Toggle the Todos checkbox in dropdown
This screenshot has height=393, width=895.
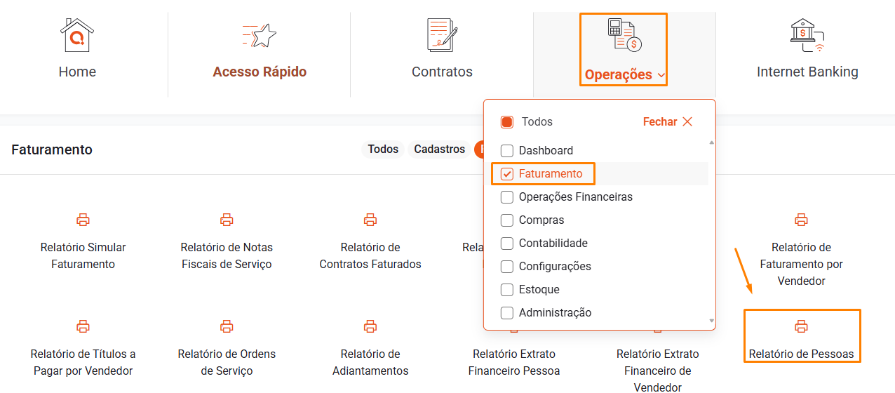point(507,122)
